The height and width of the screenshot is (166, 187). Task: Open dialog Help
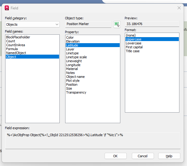click(169, 156)
